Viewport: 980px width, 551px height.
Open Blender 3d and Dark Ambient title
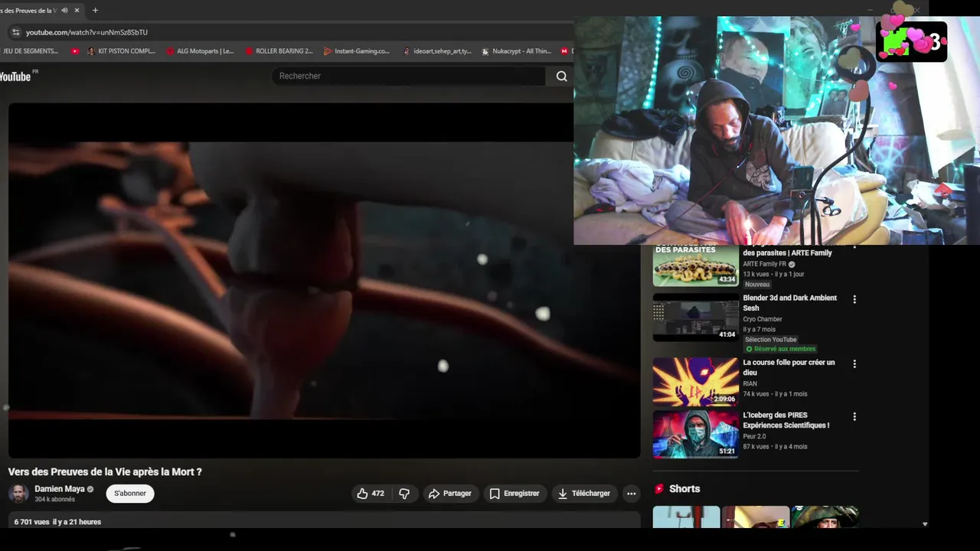[789, 303]
